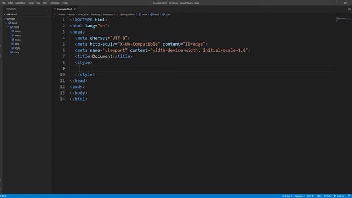Open the html breadcrumb symbol dropdown
The width and height of the screenshot is (352, 198).
coord(143,15)
